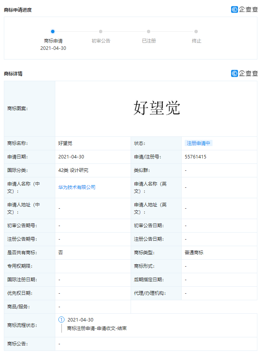The height and width of the screenshot is (352, 262).
Task: Click the 普通商标 trademark type value
Action: [194, 253]
